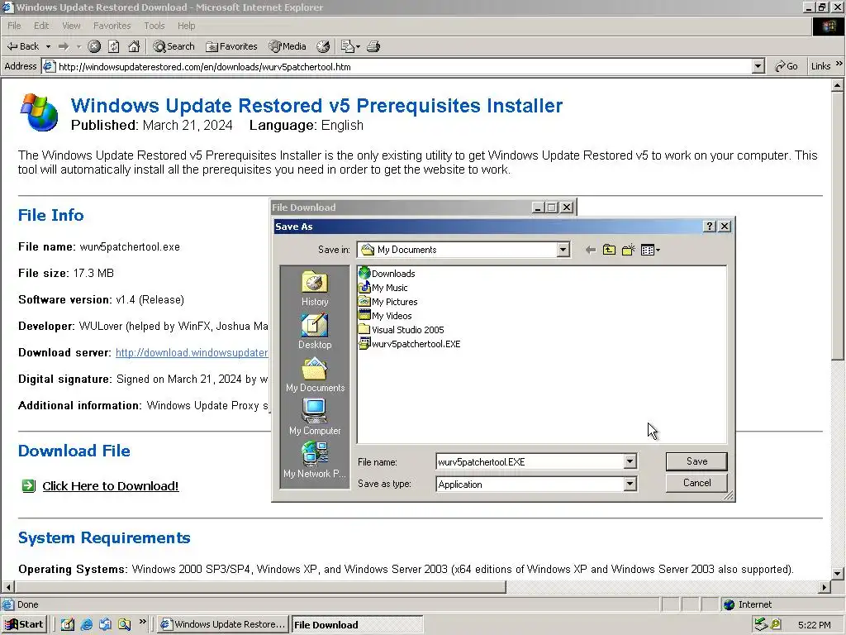The width and height of the screenshot is (846, 635).
Task: Open the Favorites menu
Action: pos(112,26)
